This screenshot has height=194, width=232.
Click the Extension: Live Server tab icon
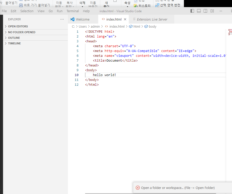(134, 19)
